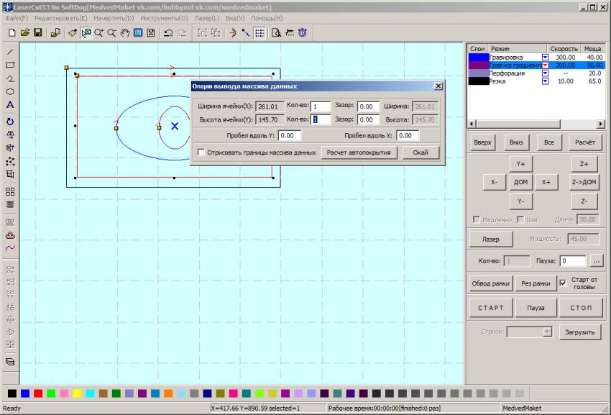Image resolution: width=611 pixels, height=415 pixels.
Task: Open a file with the folder icon
Action: (25, 32)
